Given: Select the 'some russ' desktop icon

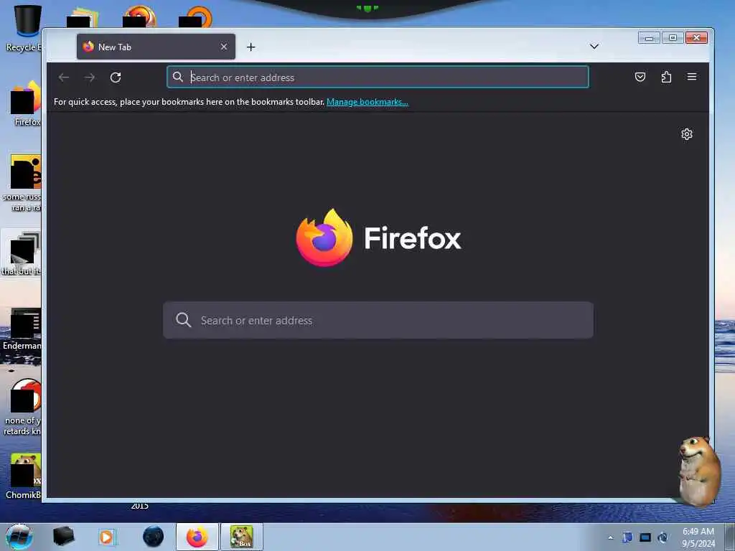Looking at the screenshot, I should [24, 183].
